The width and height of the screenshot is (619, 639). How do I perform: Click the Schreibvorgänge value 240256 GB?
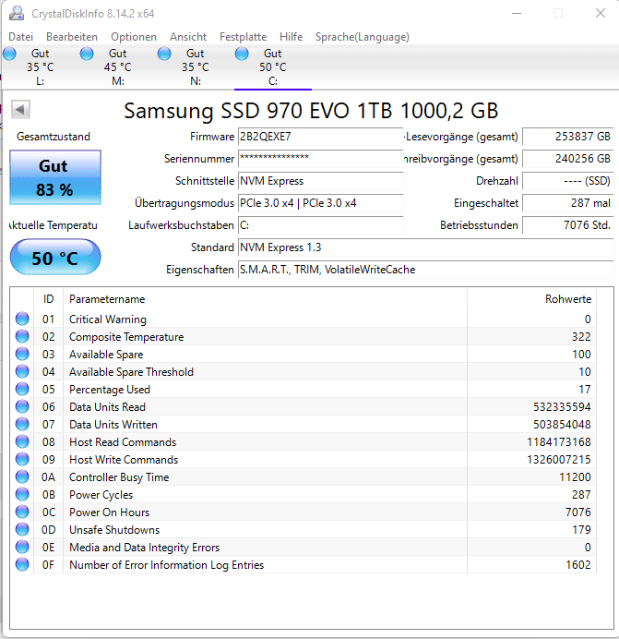point(567,159)
